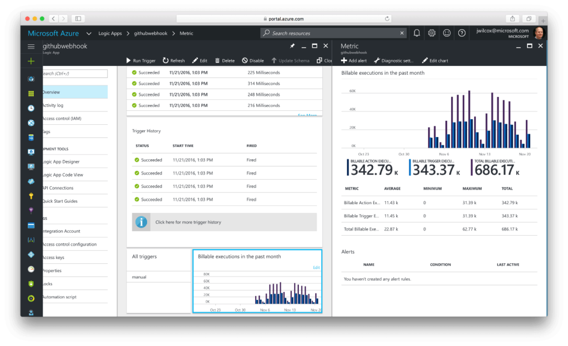This screenshot has height=346, width=568.
Task: Go back with Safari back arrow
Action: (x=53, y=18)
